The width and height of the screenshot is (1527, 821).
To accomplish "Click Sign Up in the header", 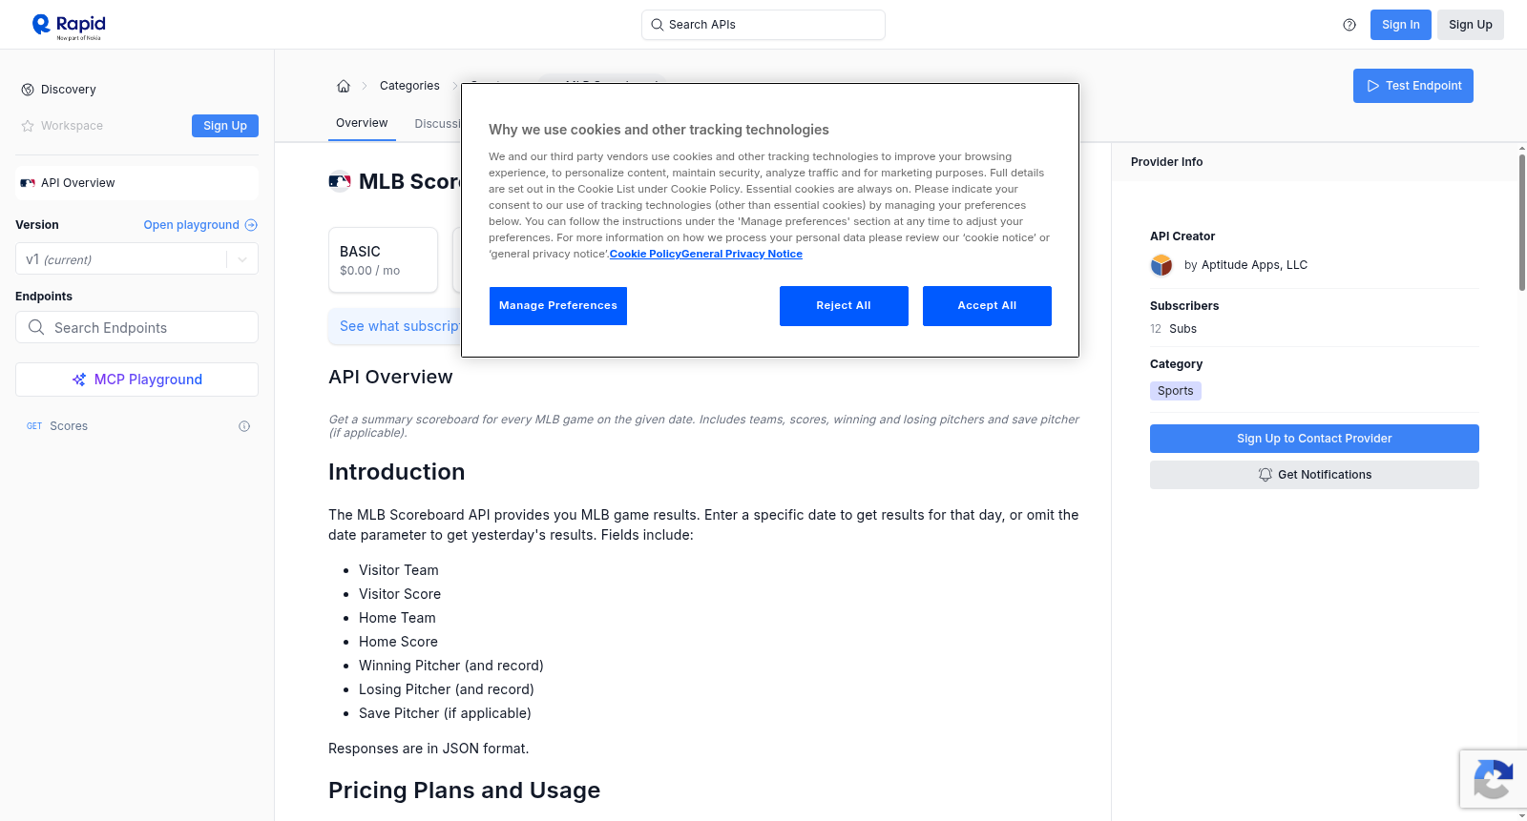I will [x=1471, y=25].
